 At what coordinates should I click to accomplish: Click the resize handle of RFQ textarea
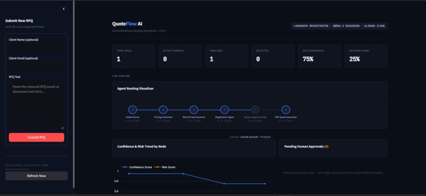coord(62,128)
